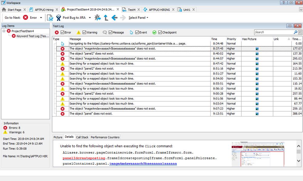This screenshot has height=181, width=303.
Task: Click the screenshot thumbnail in Details pane
Action: (258, 154)
